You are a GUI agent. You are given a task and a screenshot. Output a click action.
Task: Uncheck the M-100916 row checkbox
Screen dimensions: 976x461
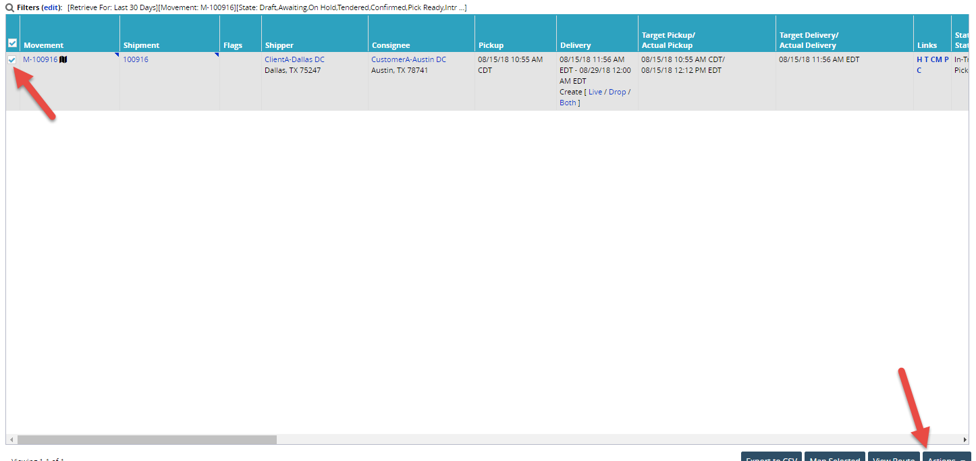12,60
